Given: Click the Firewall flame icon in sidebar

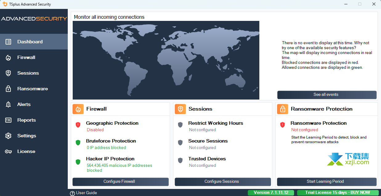Looking at the screenshot, I should pos(8,57).
